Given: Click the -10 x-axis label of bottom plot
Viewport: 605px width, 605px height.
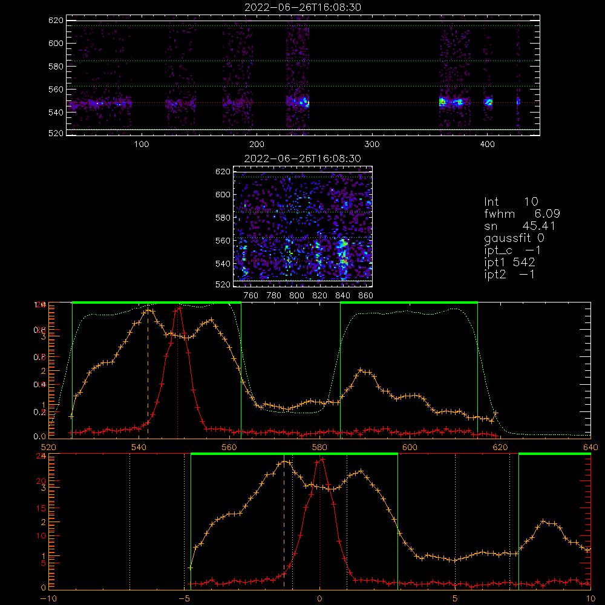Looking at the screenshot, I should point(48,599).
